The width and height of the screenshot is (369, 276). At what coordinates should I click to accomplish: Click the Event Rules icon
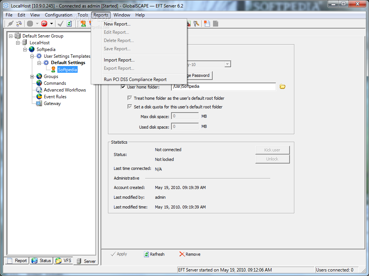pos(39,97)
